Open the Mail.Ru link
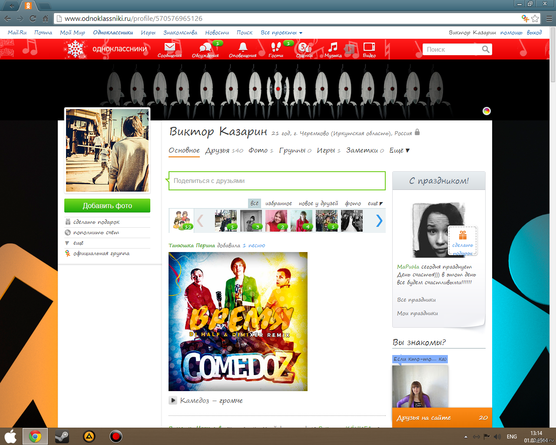The image size is (556, 445). [x=17, y=33]
